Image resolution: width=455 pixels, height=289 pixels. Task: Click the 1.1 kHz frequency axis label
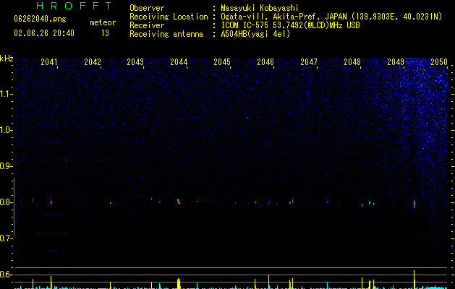point(7,94)
